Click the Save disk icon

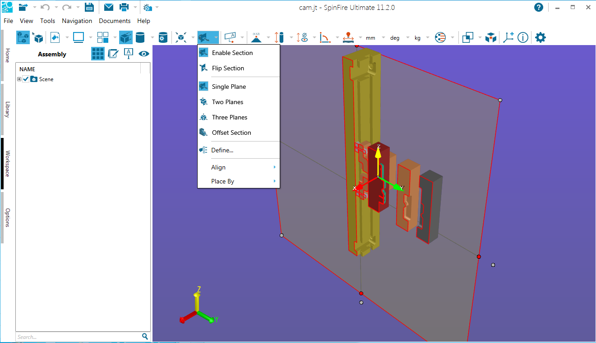point(89,7)
